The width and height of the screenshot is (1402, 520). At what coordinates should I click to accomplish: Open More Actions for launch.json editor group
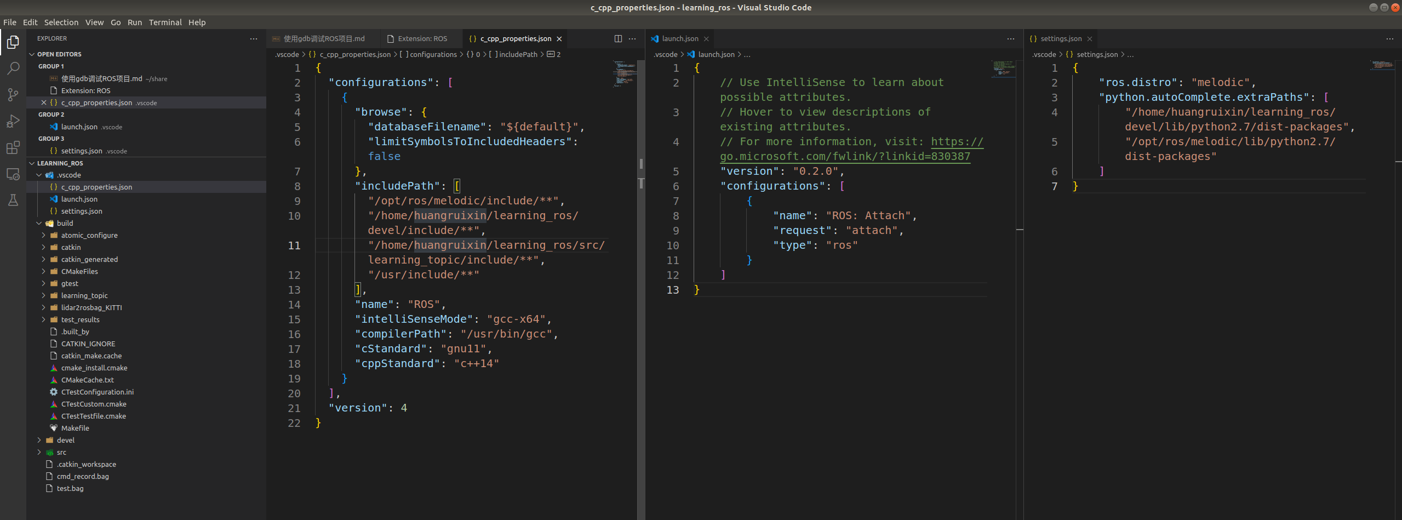click(x=1011, y=38)
